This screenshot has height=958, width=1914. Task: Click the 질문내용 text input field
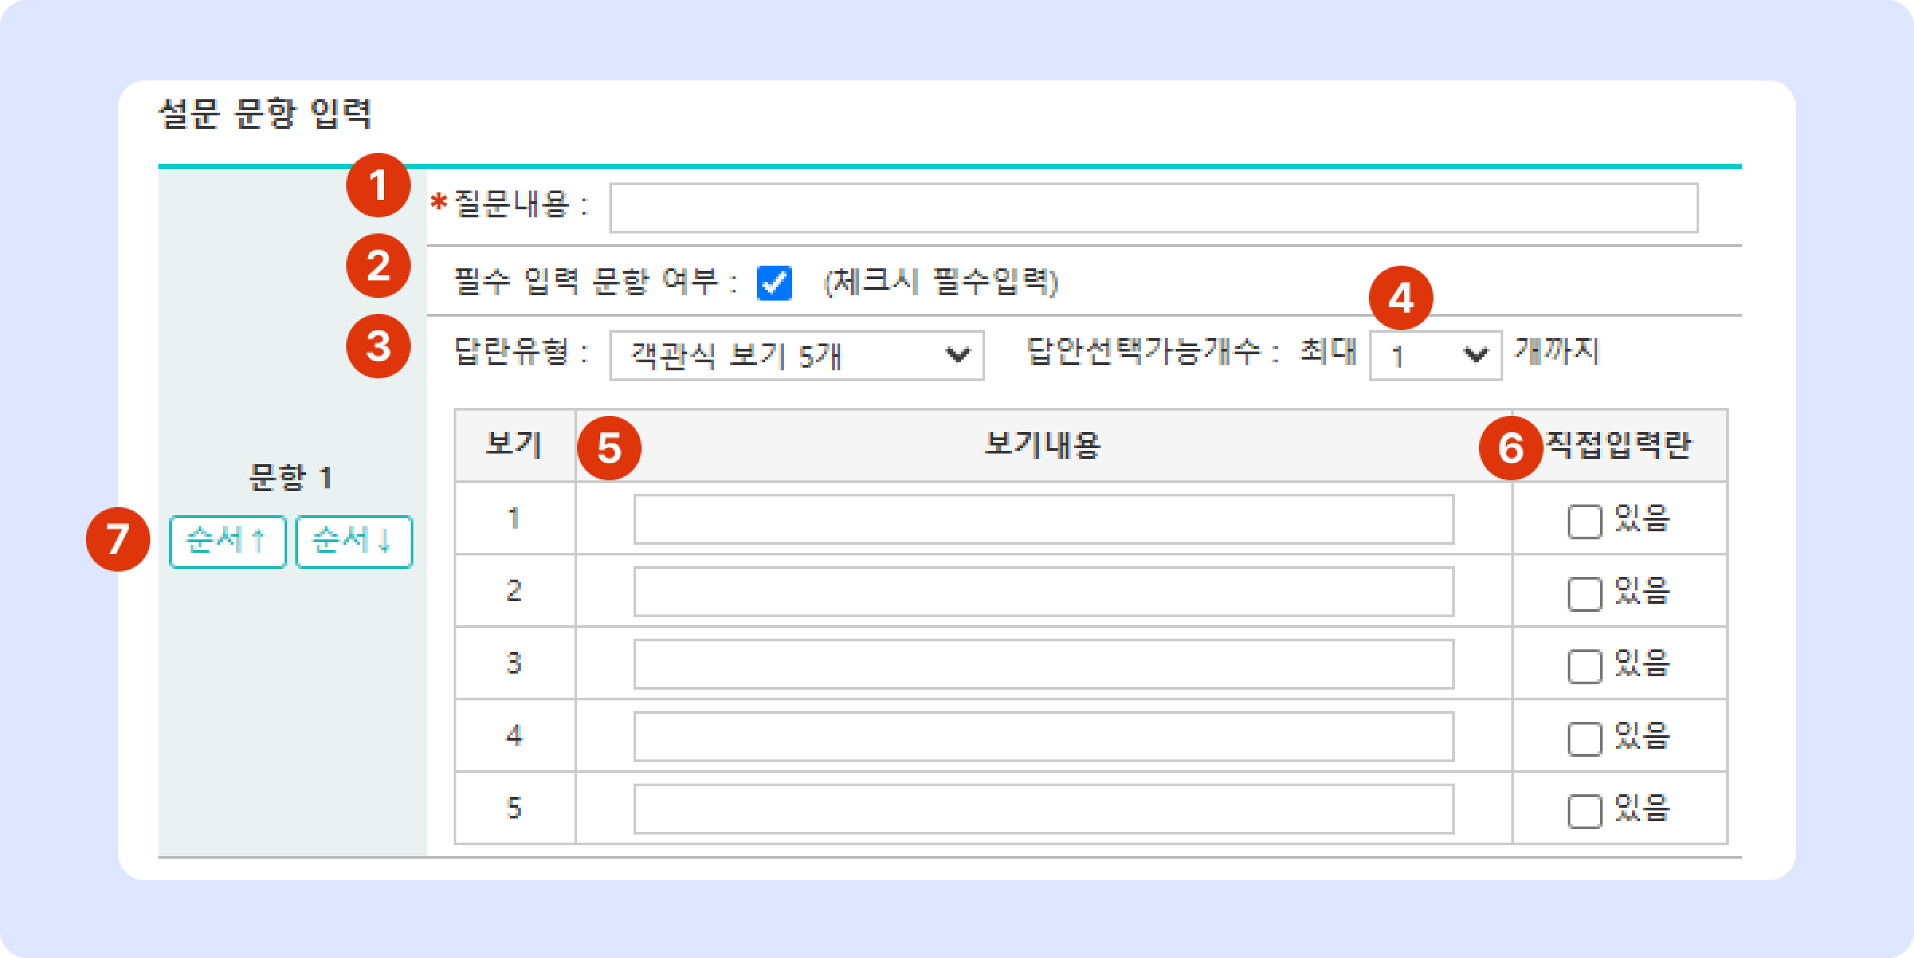tap(1153, 208)
